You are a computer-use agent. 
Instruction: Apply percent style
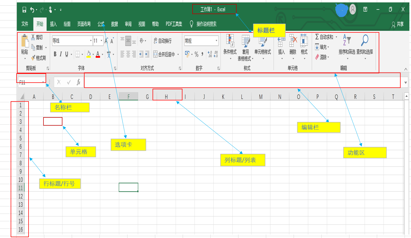(197, 54)
